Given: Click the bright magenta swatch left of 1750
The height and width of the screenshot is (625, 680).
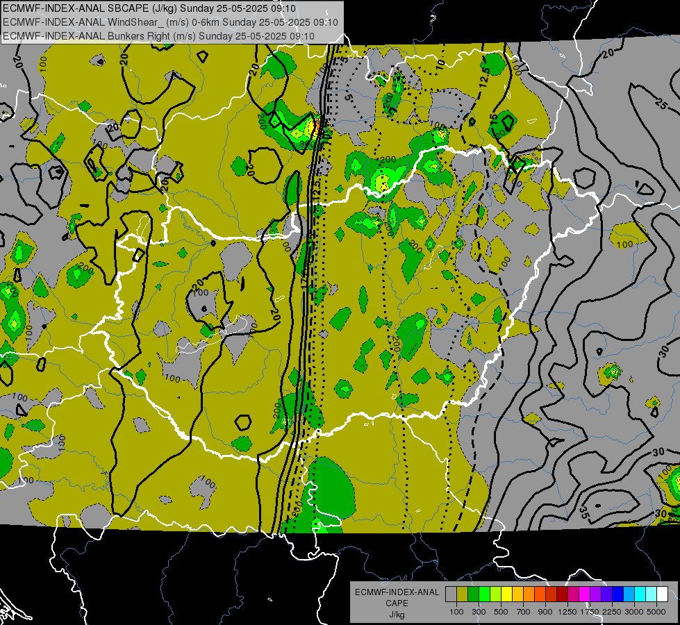Looking at the screenshot, I should (585, 594).
